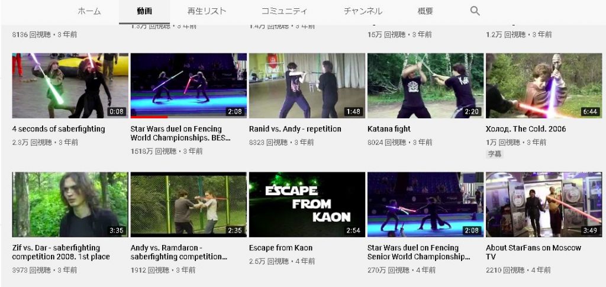Select the コミュニティ tab

pyautogui.click(x=285, y=11)
